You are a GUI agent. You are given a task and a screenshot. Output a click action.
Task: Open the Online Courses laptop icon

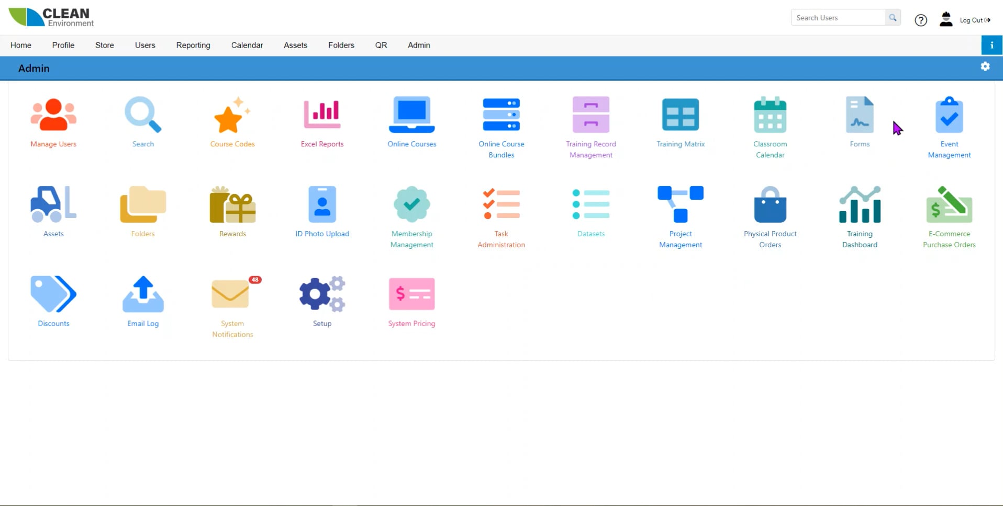coord(412,114)
